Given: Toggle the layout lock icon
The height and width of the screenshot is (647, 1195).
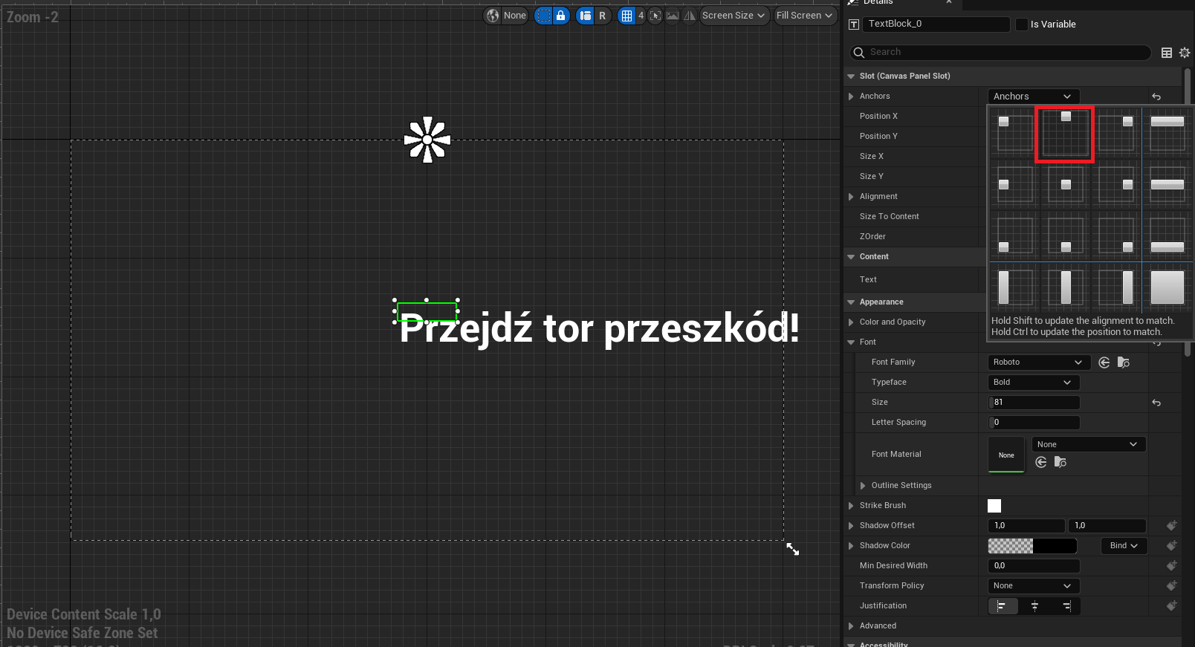Looking at the screenshot, I should (x=560, y=16).
